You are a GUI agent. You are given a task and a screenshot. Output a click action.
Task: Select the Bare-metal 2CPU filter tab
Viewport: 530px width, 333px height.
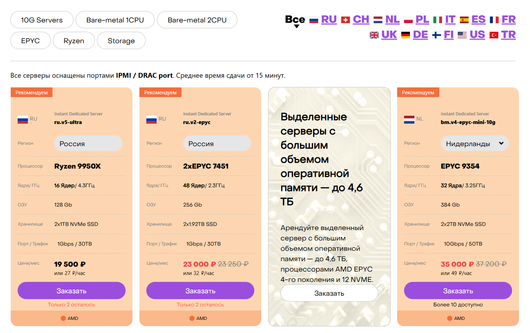click(197, 20)
